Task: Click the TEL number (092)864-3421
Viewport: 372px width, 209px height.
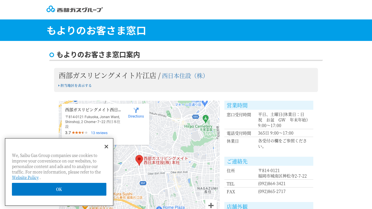Action: [x=272, y=184]
